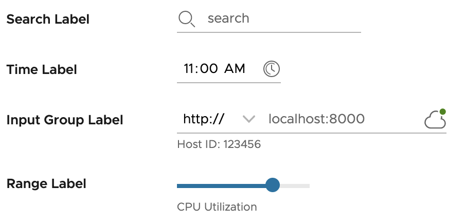
Task: Open the http:// protocol dropdown
Action: click(204, 119)
